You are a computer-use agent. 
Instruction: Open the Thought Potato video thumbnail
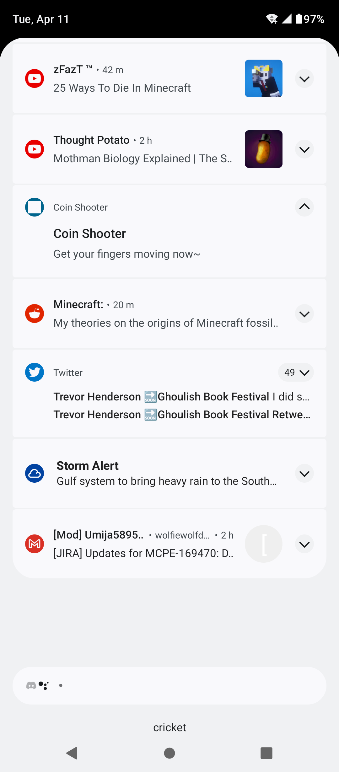(x=263, y=149)
